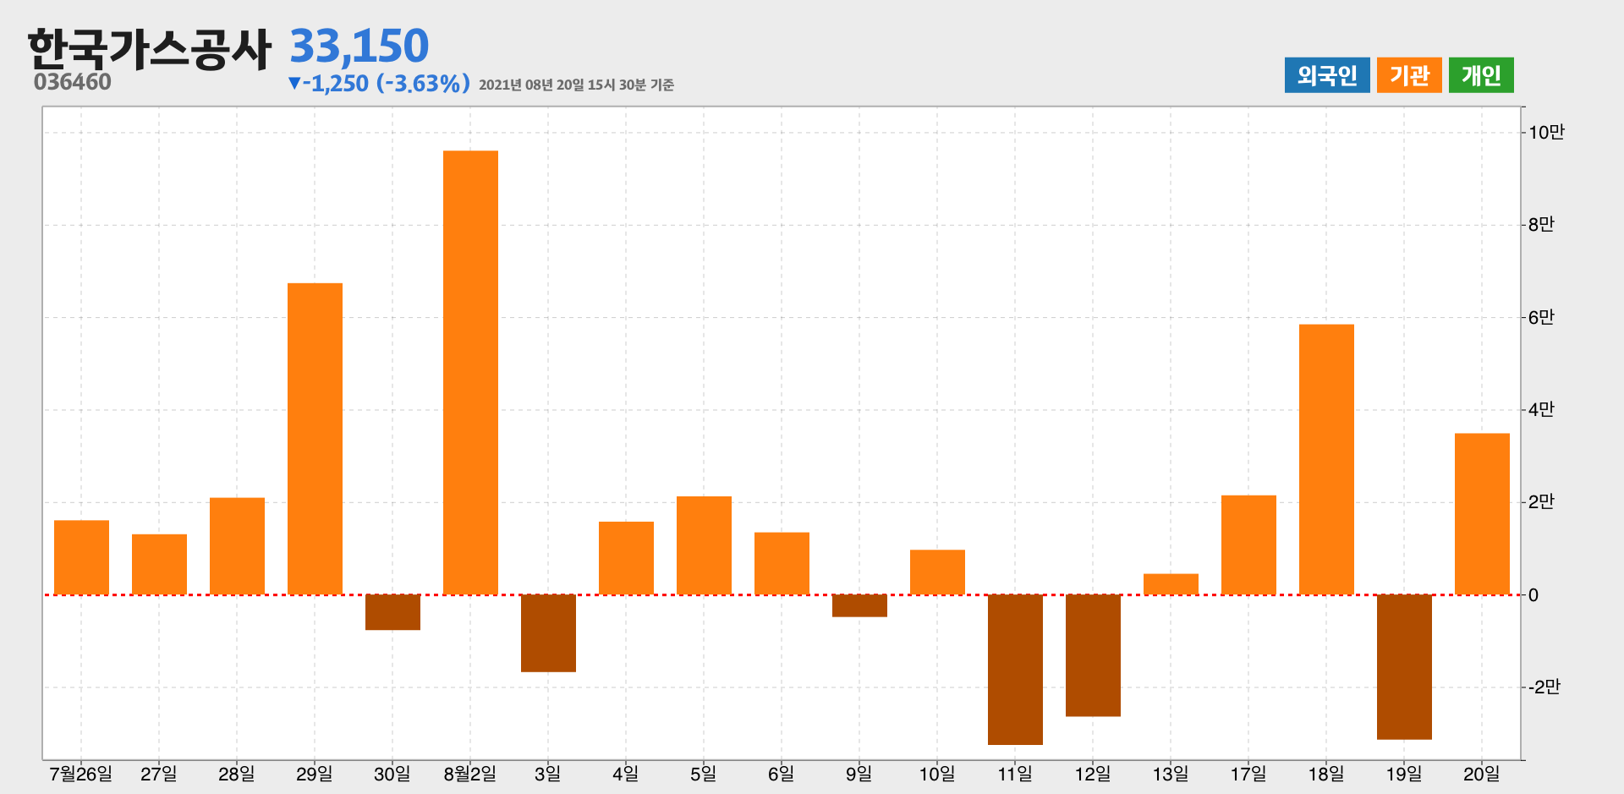Click the -2만 y-axis label
Image resolution: width=1624 pixels, height=794 pixels.
(1544, 687)
